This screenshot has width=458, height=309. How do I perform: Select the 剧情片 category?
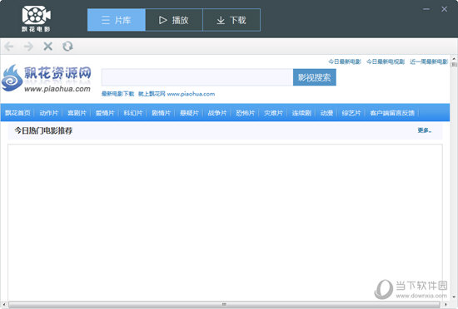161,113
